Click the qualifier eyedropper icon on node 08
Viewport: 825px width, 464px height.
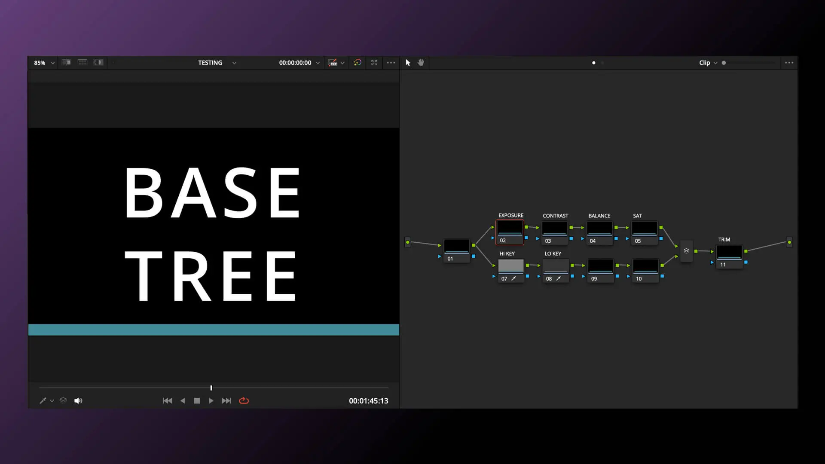click(x=559, y=278)
